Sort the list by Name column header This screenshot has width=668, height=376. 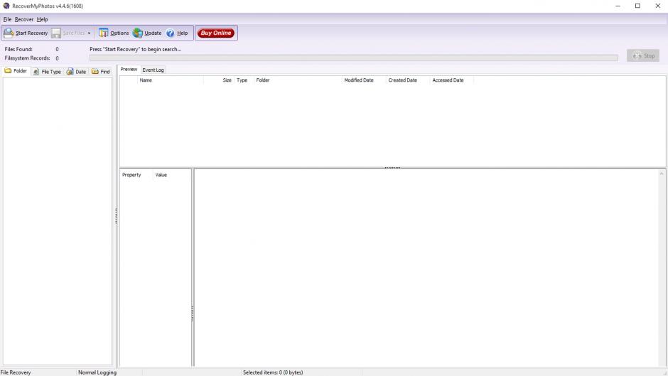coord(146,80)
